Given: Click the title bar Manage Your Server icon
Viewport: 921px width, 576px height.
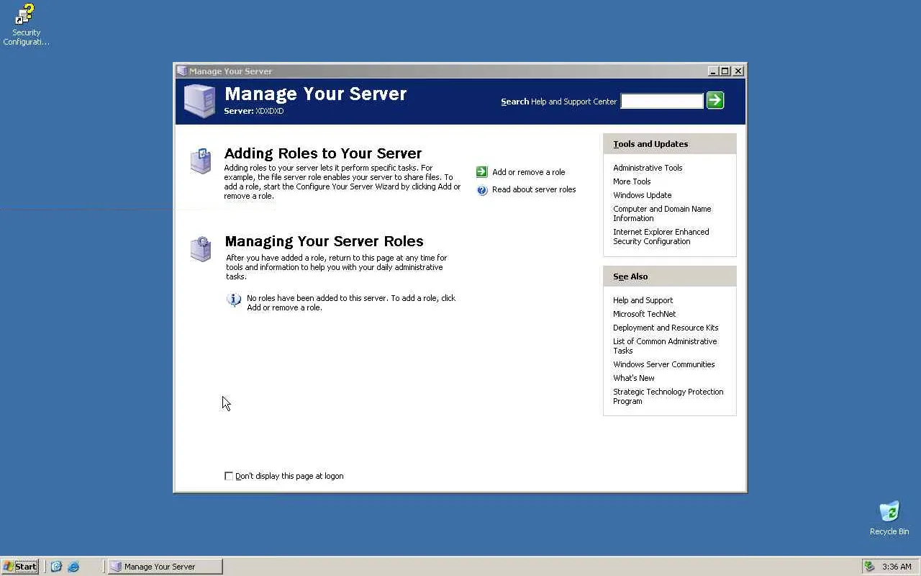Looking at the screenshot, I should click(x=182, y=71).
